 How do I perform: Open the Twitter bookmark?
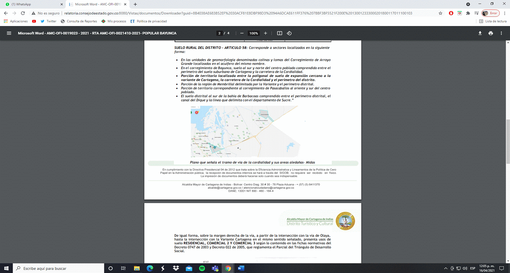tap(49, 21)
